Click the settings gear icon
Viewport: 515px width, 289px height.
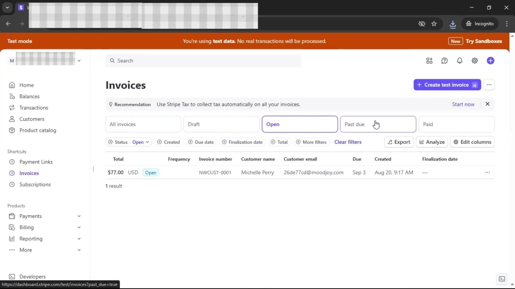pyautogui.click(x=474, y=61)
